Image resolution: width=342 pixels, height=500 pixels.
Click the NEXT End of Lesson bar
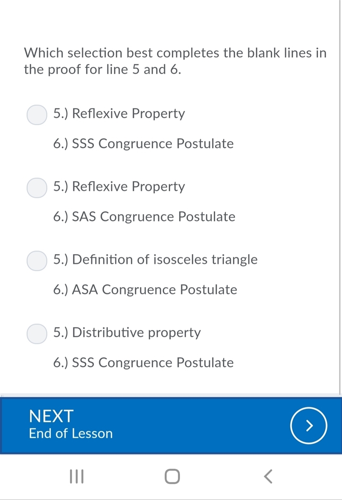tap(171, 425)
